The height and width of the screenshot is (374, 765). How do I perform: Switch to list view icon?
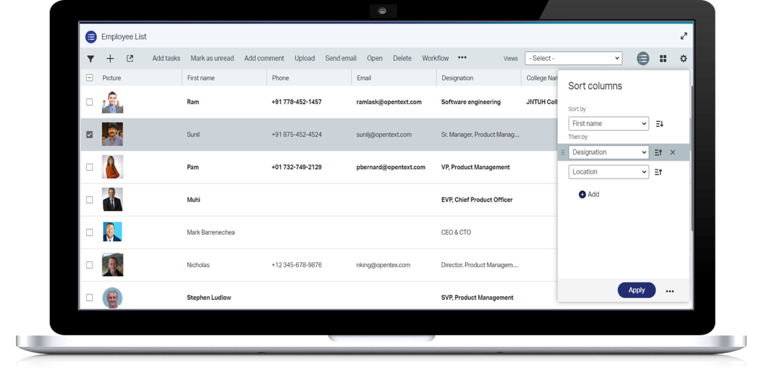tap(643, 58)
